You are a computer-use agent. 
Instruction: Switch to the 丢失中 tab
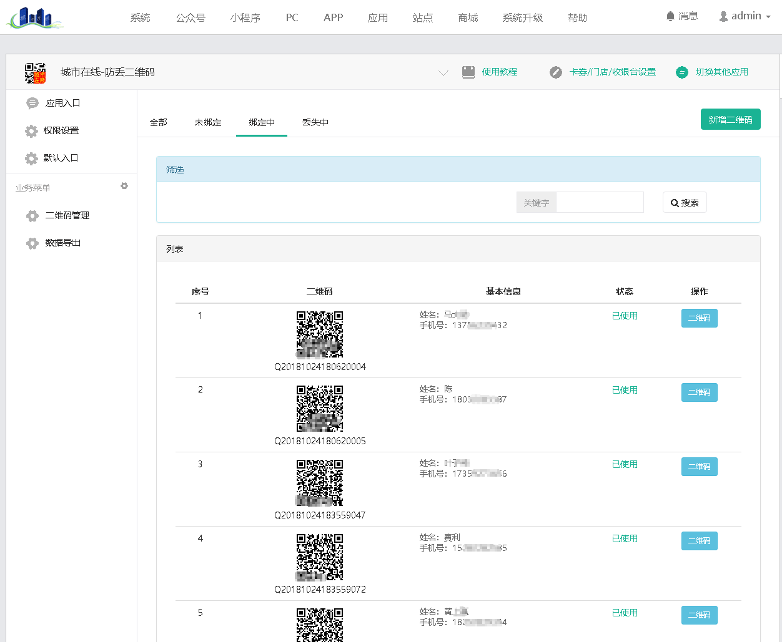click(x=315, y=122)
